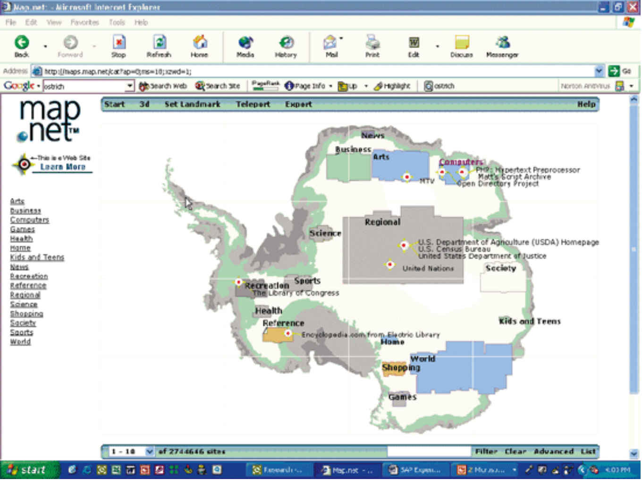Expand the Page Info dropdown arrow
Screen dimensions: 642x480
pyautogui.click(x=330, y=86)
